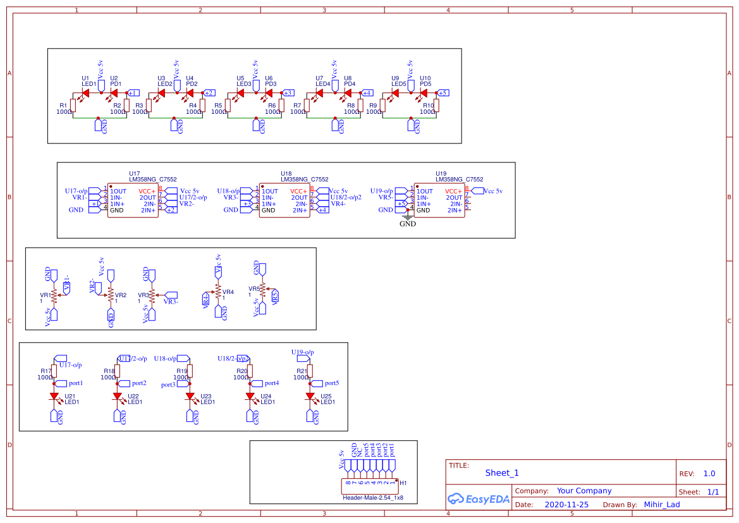739x523 pixels.
Task: Select the LED1 symbol labeled U1
Action: coord(85,93)
